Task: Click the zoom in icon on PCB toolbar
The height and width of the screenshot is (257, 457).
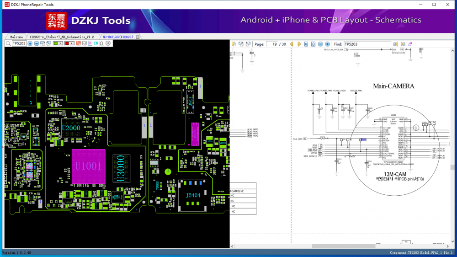Action: 30,43
